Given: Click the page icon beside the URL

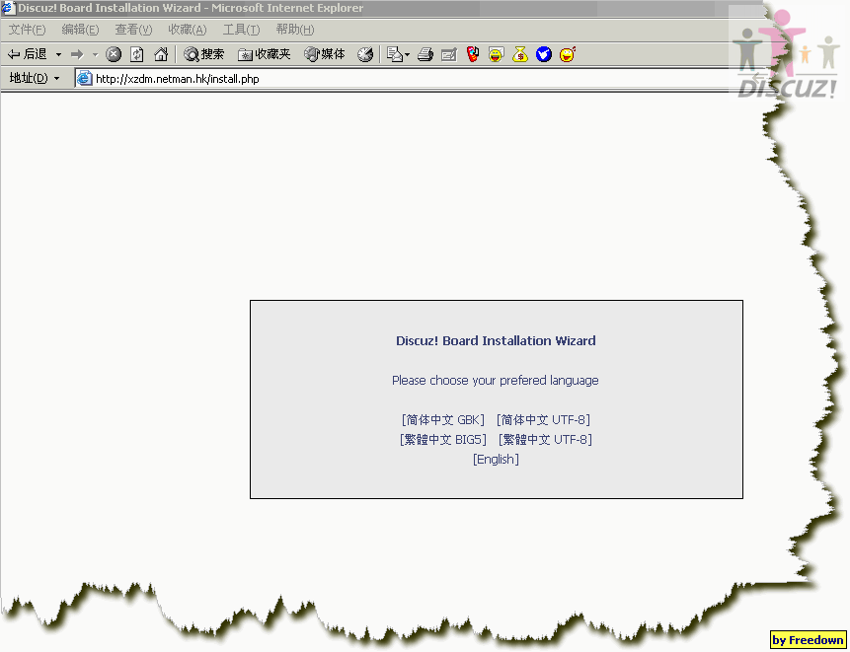Looking at the screenshot, I should [85, 79].
